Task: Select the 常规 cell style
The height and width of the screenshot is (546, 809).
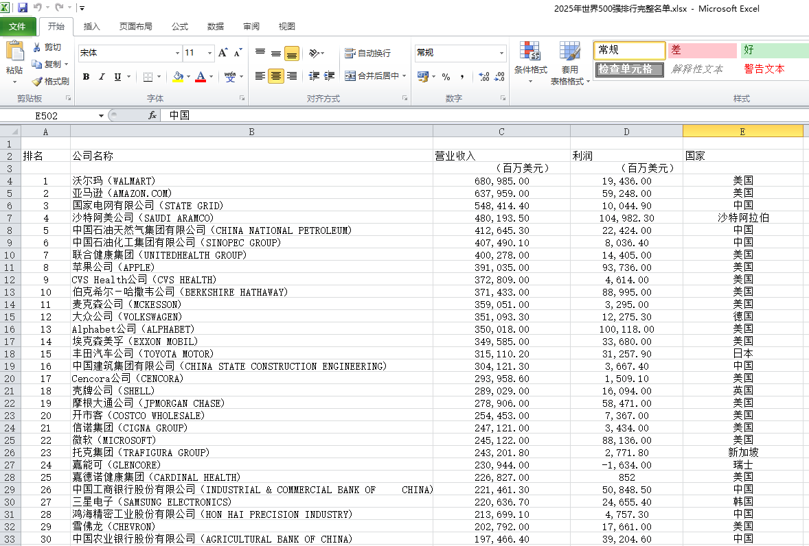Action: 630,50
